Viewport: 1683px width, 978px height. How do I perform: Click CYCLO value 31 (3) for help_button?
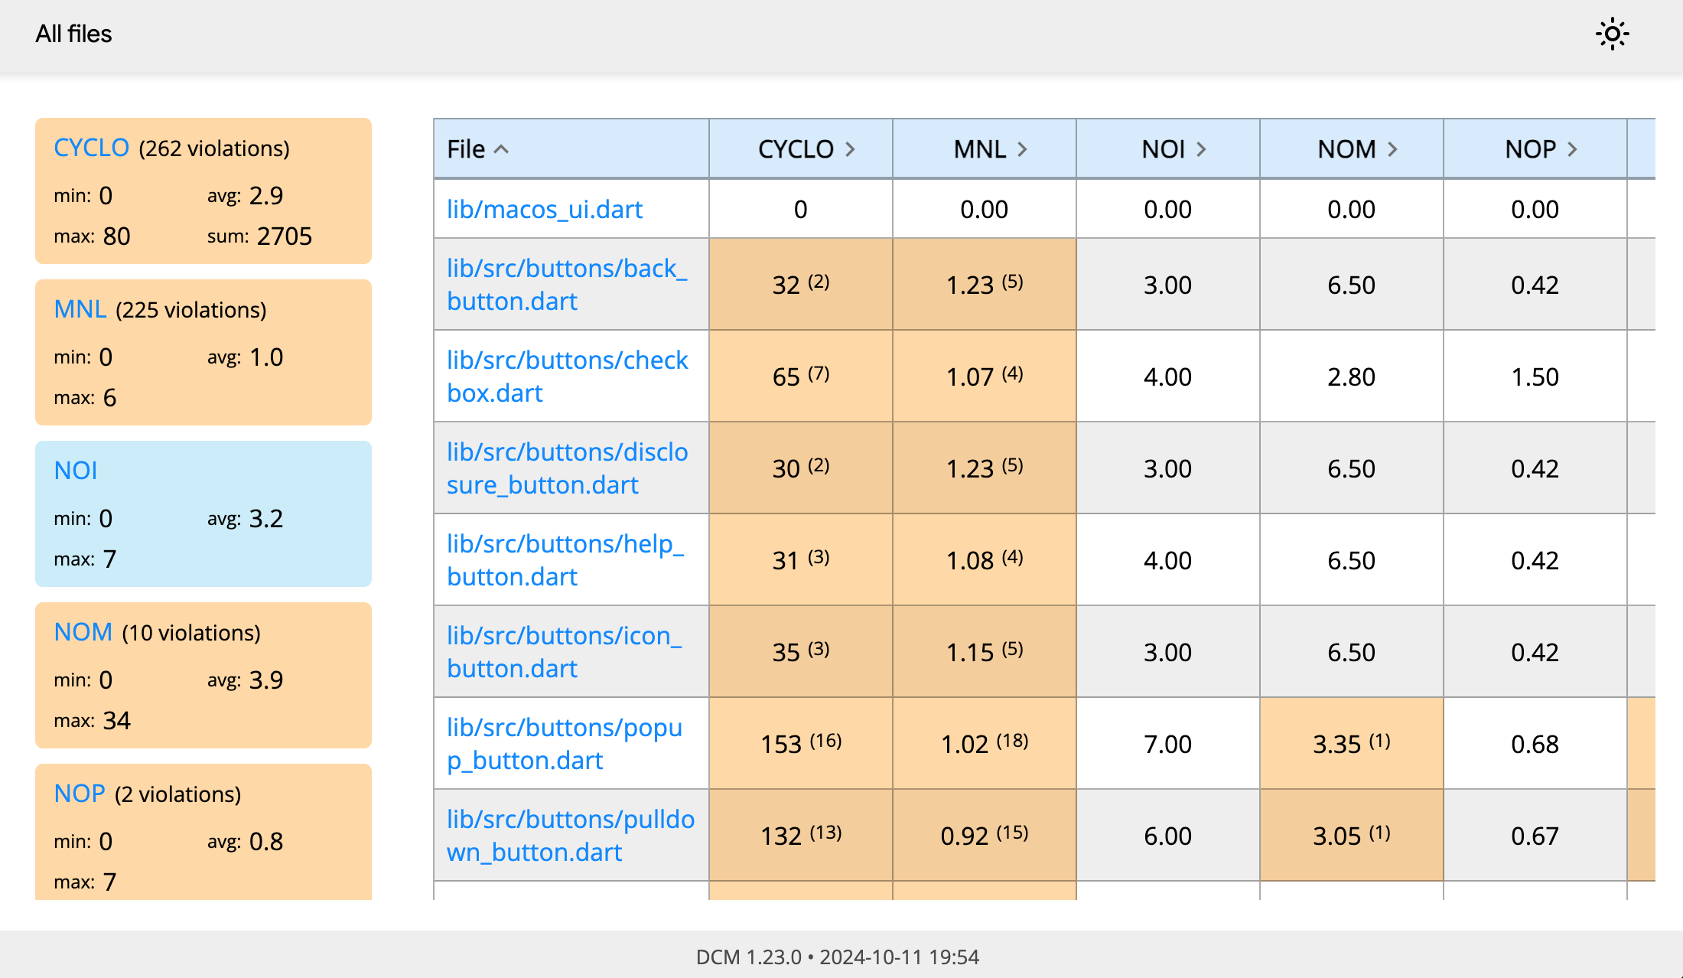[x=801, y=559]
